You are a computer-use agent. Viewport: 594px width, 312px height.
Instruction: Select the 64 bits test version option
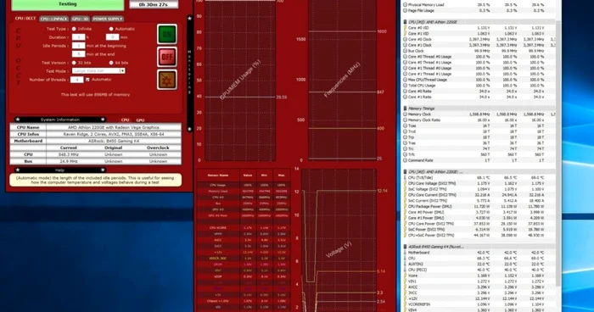111,63
